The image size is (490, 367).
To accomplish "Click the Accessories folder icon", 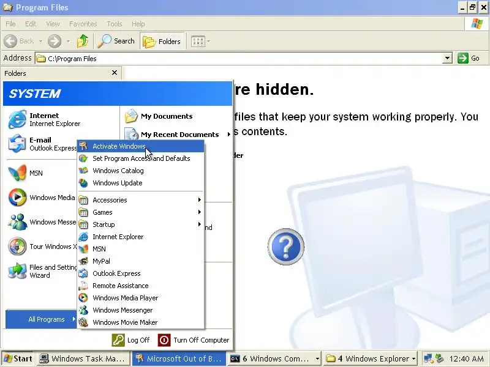I will 83,200.
